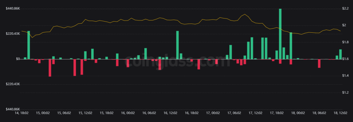Click the last green bar at chart's right end
The image size is (353, 122).
pos(341,54)
